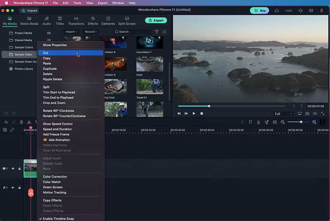Click the Buy button

[x=259, y=10]
